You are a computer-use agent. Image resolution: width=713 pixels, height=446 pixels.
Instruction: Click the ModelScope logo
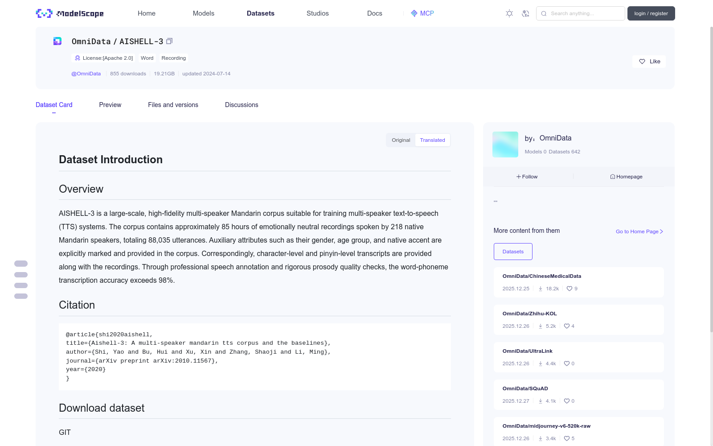(70, 13)
